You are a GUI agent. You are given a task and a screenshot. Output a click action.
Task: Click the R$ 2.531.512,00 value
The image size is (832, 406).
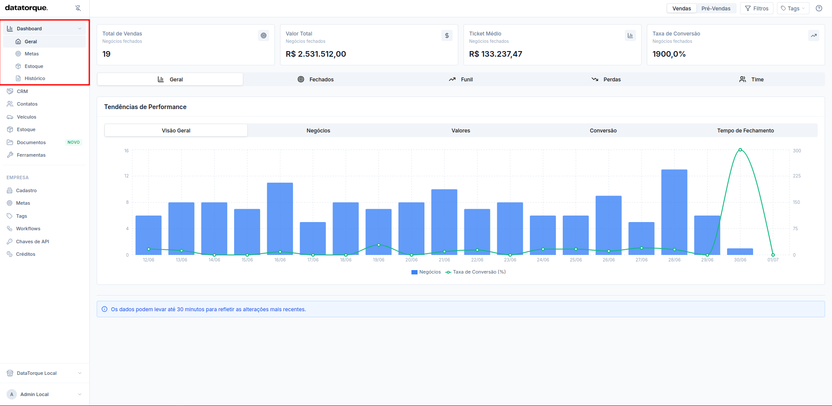coord(316,54)
